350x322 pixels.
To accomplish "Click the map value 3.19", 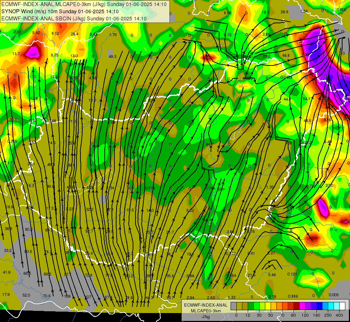I will 272,297.
